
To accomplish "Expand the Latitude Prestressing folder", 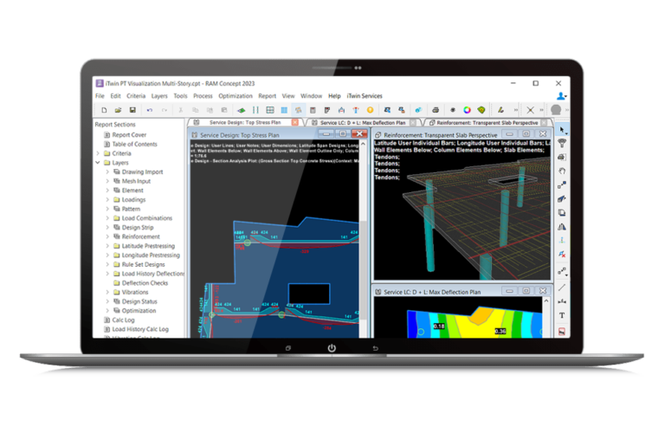I will pos(107,246).
